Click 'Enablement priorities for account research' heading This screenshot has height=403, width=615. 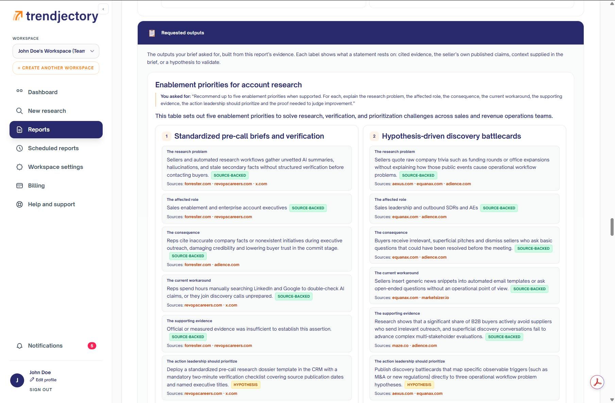point(228,85)
